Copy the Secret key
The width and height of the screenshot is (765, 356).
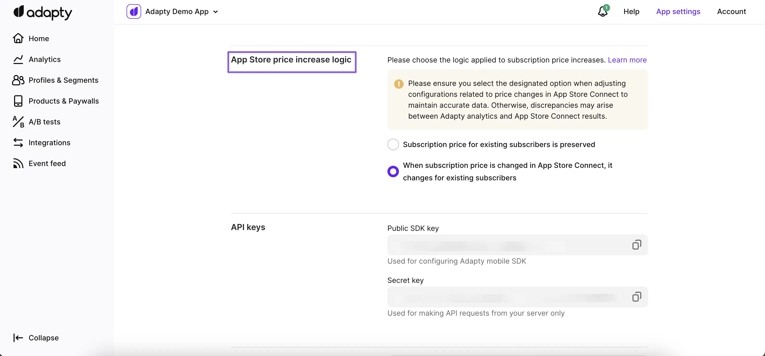[636, 297]
